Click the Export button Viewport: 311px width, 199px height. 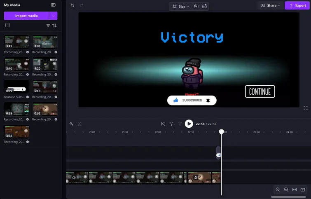(297, 5)
